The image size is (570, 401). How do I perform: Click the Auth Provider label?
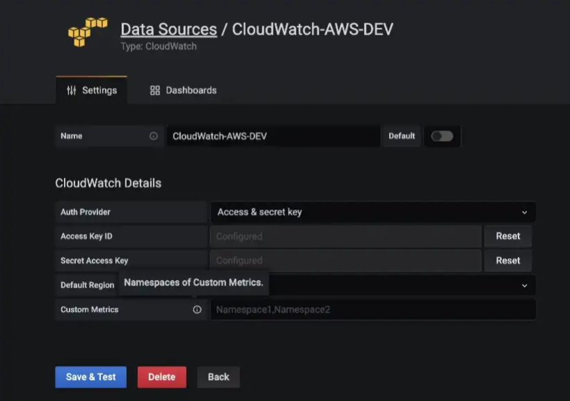point(86,212)
